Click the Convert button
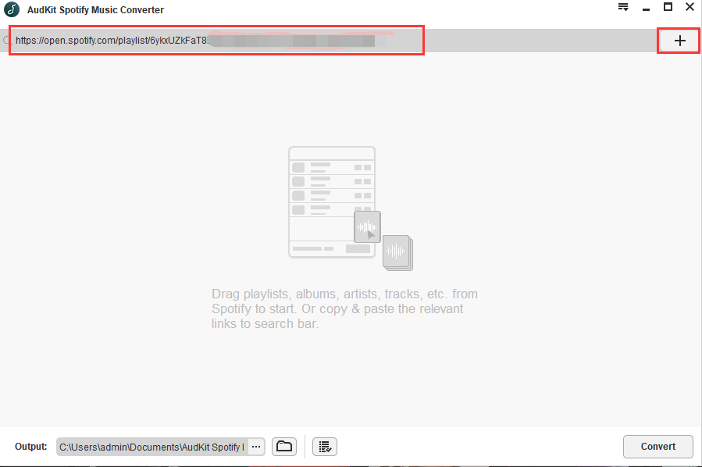The height and width of the screenshot is (467, 702). 657,447
